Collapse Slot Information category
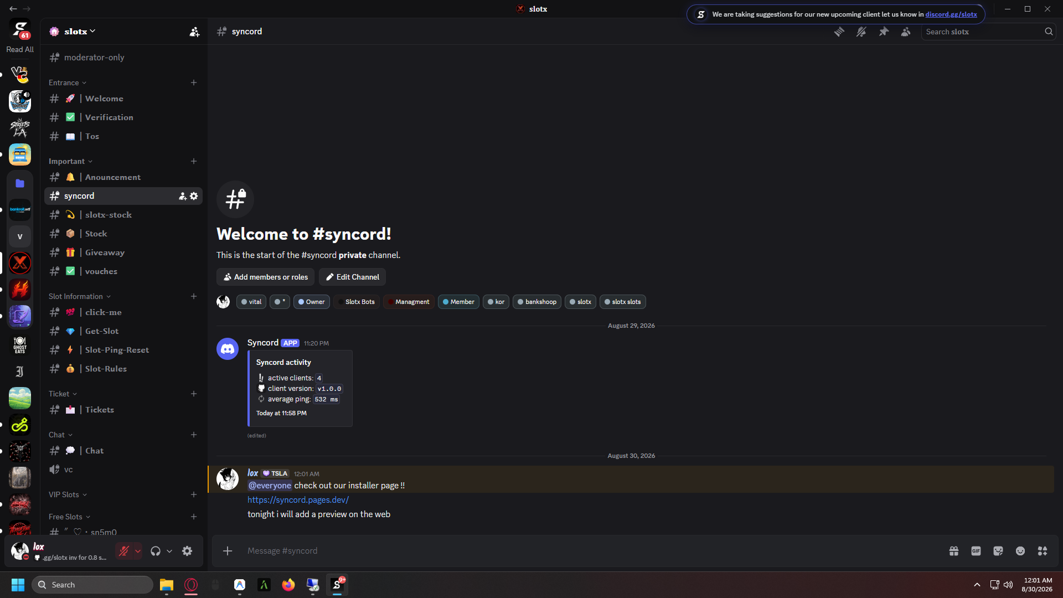 80,296
